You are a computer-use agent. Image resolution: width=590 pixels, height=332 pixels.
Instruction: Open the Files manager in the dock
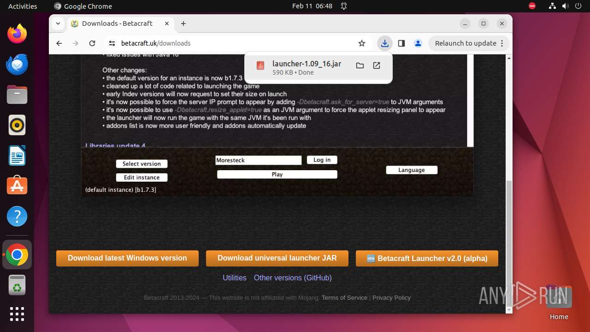pos(17,95)
